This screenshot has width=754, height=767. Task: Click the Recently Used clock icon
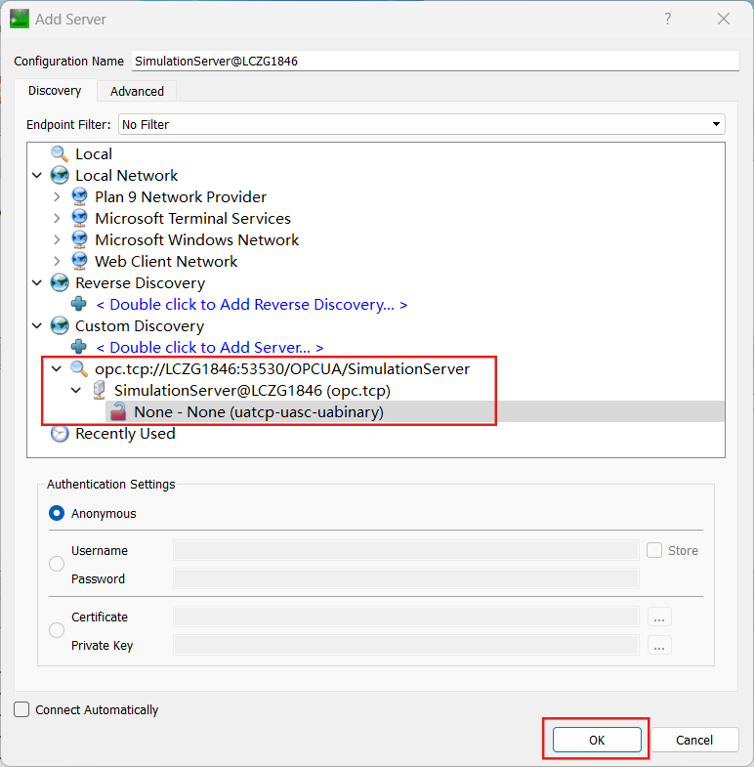pyautogui.click(x=60, y=434)
